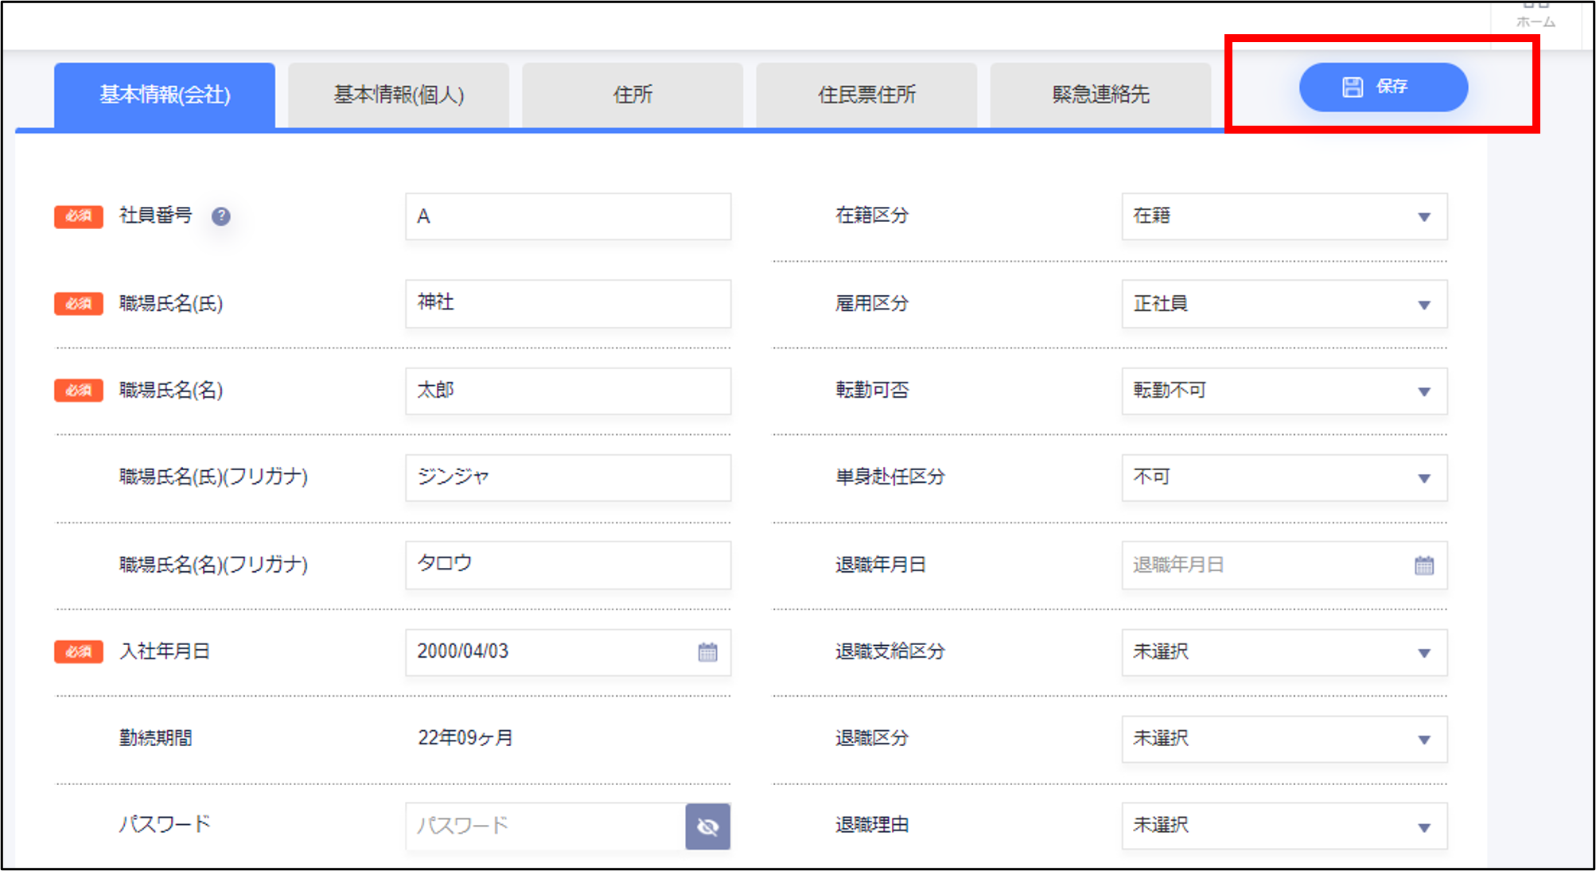The image size is (1596, 871).
Task: Click the 必須 badge next to 社員番号
Action: (79, 216)
